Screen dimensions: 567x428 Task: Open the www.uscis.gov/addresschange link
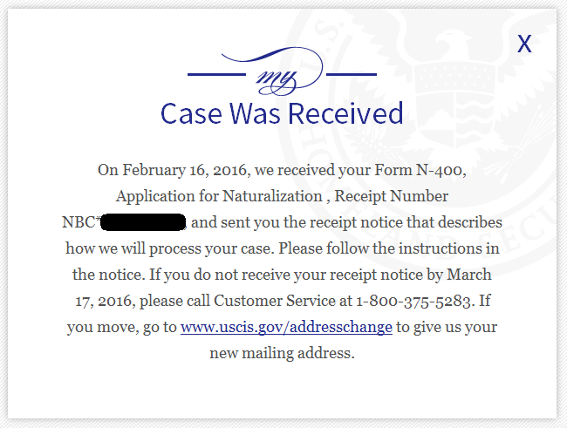coord(286,327)
